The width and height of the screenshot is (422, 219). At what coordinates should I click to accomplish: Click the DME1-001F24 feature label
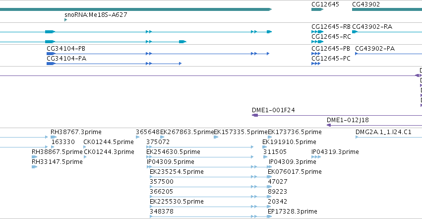click(x=273, y=110)
